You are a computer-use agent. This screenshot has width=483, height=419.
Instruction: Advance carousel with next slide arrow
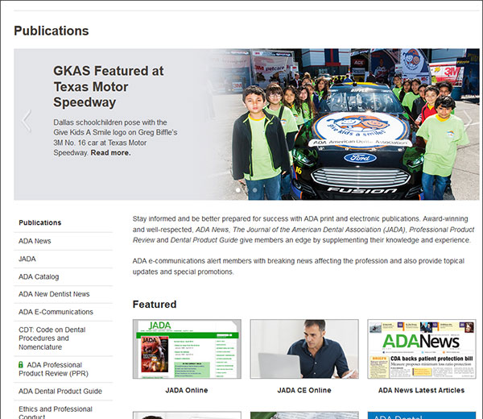coord(467,121)
